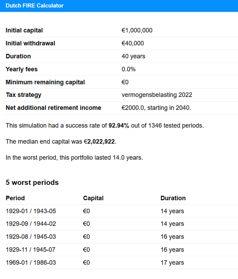Click the Duration column header in table

(x=173, y=198)
